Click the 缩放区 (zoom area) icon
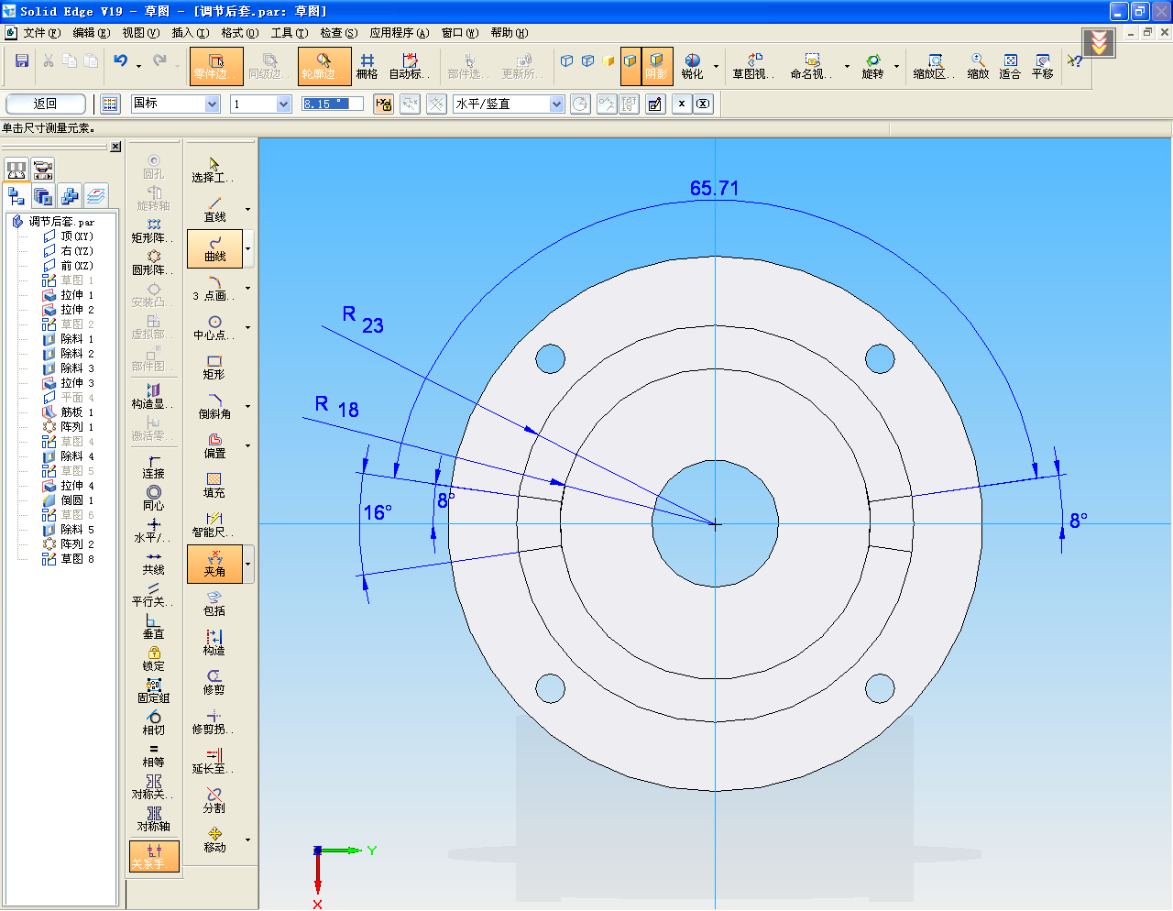1173x911 pixels. [x=934, y=66]
